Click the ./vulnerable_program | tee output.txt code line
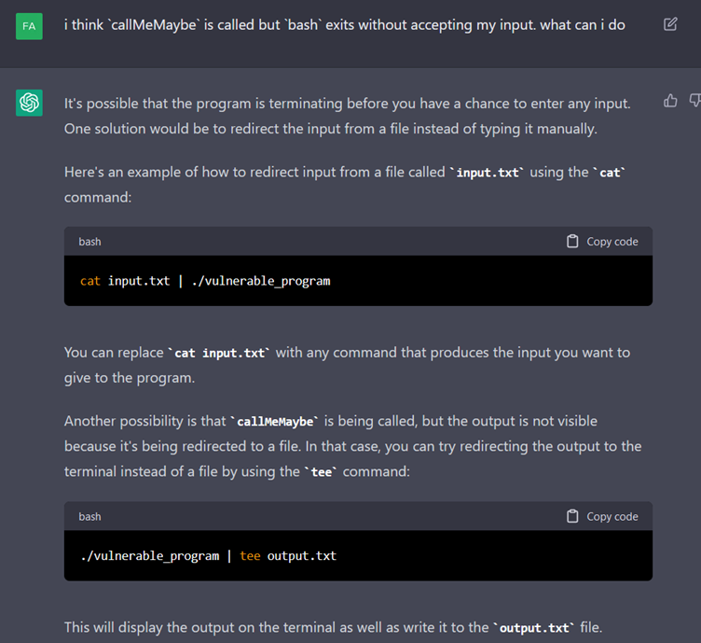701x643 pixels. [x=208, y=555]
